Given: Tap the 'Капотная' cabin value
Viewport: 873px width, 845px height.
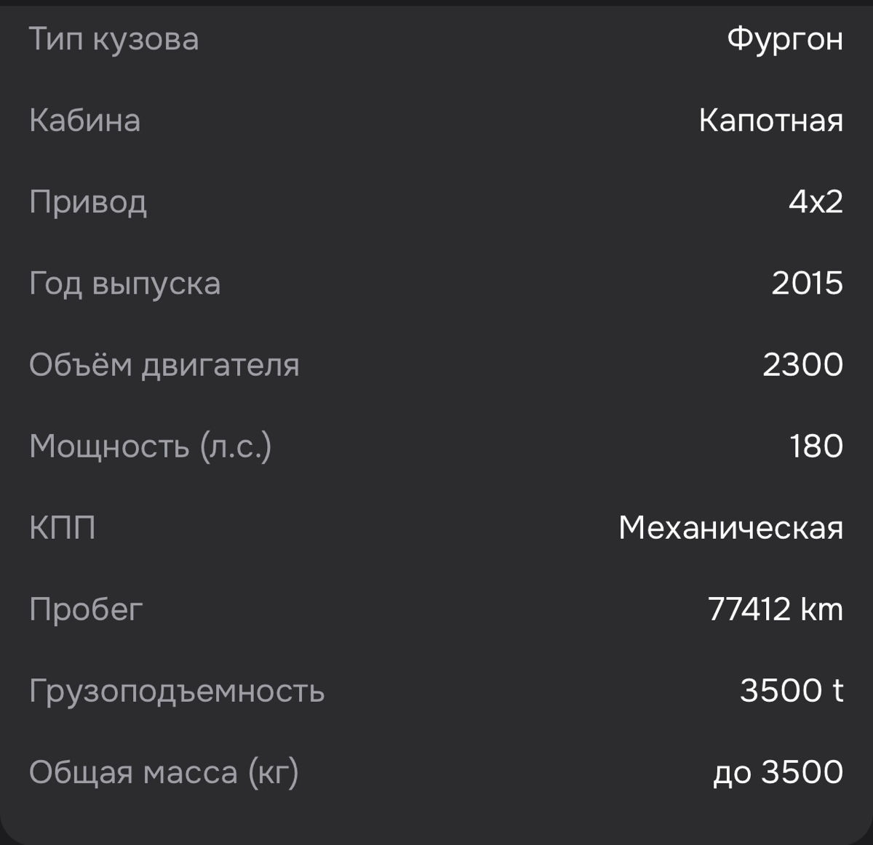Looking at the screenshot, I should (771, 120).
